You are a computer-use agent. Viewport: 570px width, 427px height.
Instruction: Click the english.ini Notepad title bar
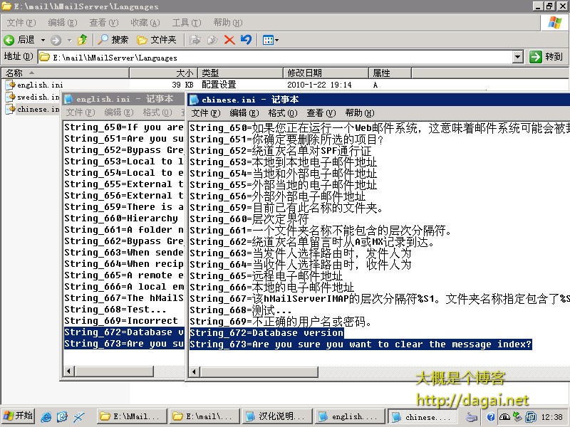[123, 99]
